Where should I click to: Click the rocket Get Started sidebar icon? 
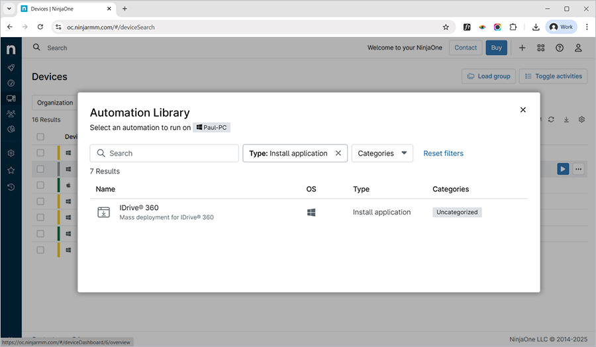tap(11, 68)
